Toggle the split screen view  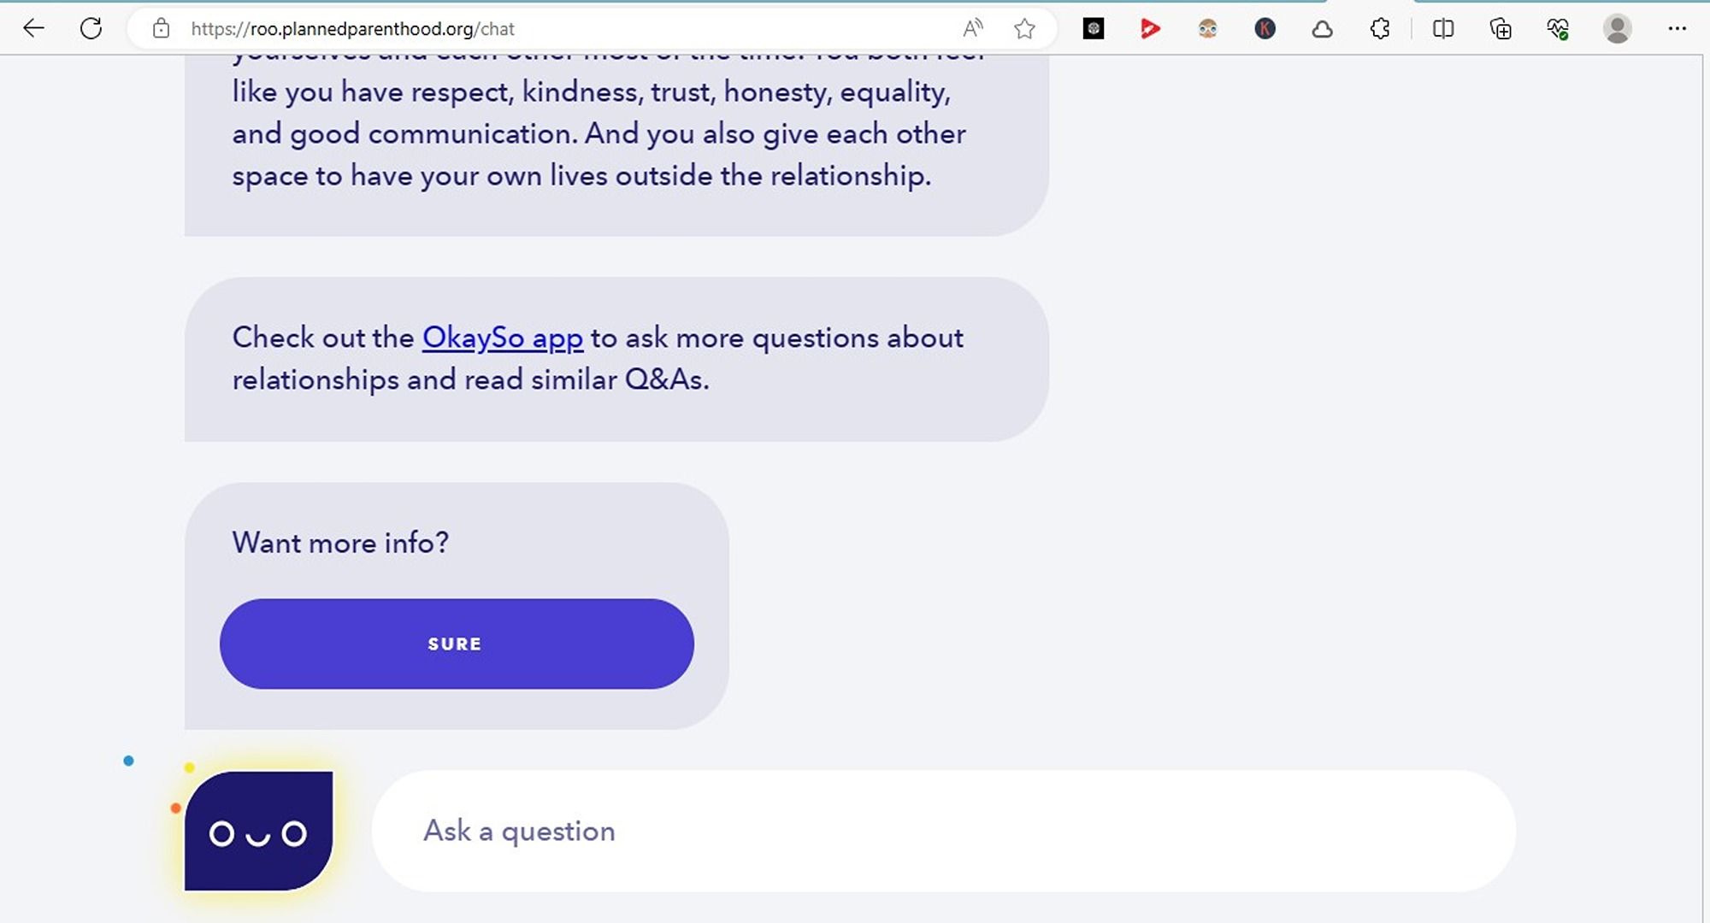pyautogui.click(x=1443, y=29)
